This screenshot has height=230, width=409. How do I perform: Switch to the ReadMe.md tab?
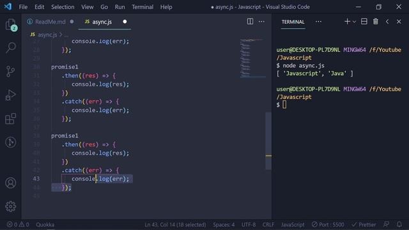50,22
